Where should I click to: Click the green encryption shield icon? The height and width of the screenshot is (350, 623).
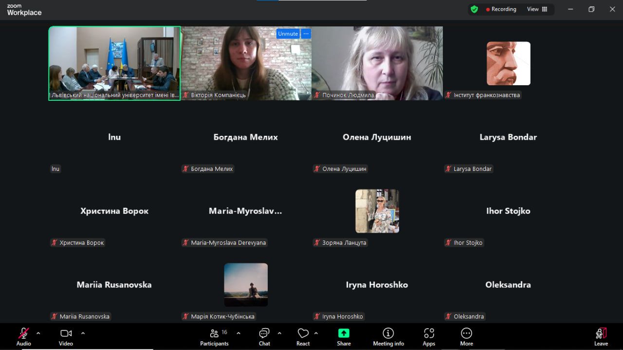point(474,9)
